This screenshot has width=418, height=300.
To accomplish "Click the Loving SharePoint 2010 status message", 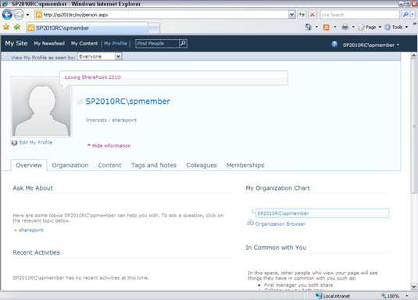I will pyautogui.click(x=93, y=77).
